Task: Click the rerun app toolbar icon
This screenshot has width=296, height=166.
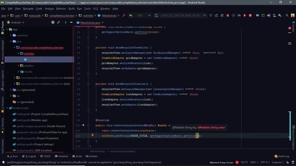Action: (211, 15)
